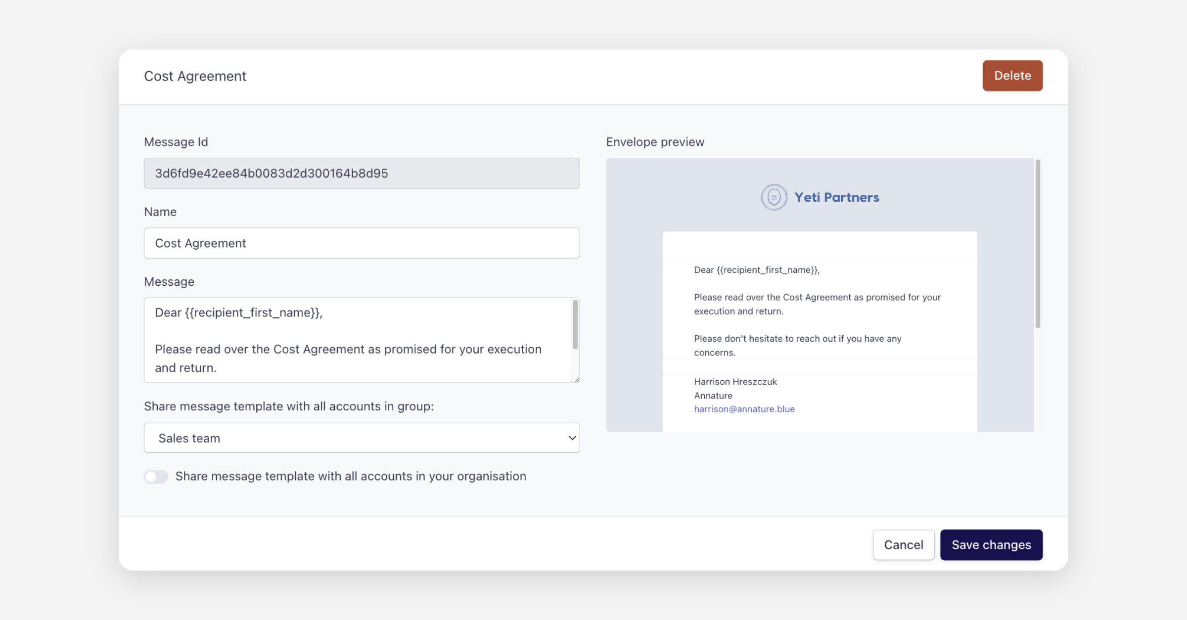Click the Name input field
This screenshot has width=1187, height=620.
tap(361, 243)
